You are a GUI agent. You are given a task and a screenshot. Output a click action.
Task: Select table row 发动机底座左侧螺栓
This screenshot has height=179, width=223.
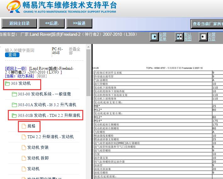click(158, 124)
